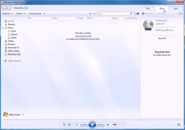The width and height of the screenshot is (185, 130).
Task: Toggle repeat mode
Action: pos(69,124)
